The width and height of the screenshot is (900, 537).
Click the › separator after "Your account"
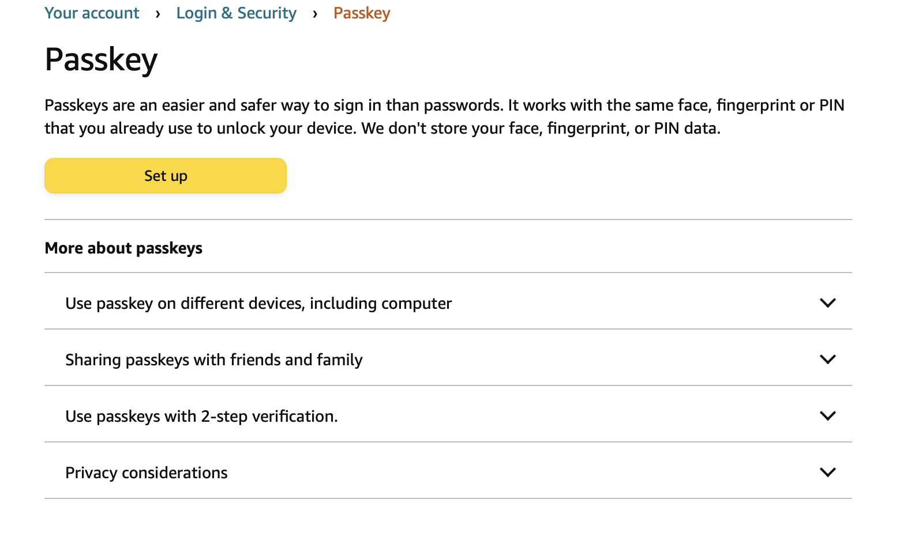[x=157, y=13]
